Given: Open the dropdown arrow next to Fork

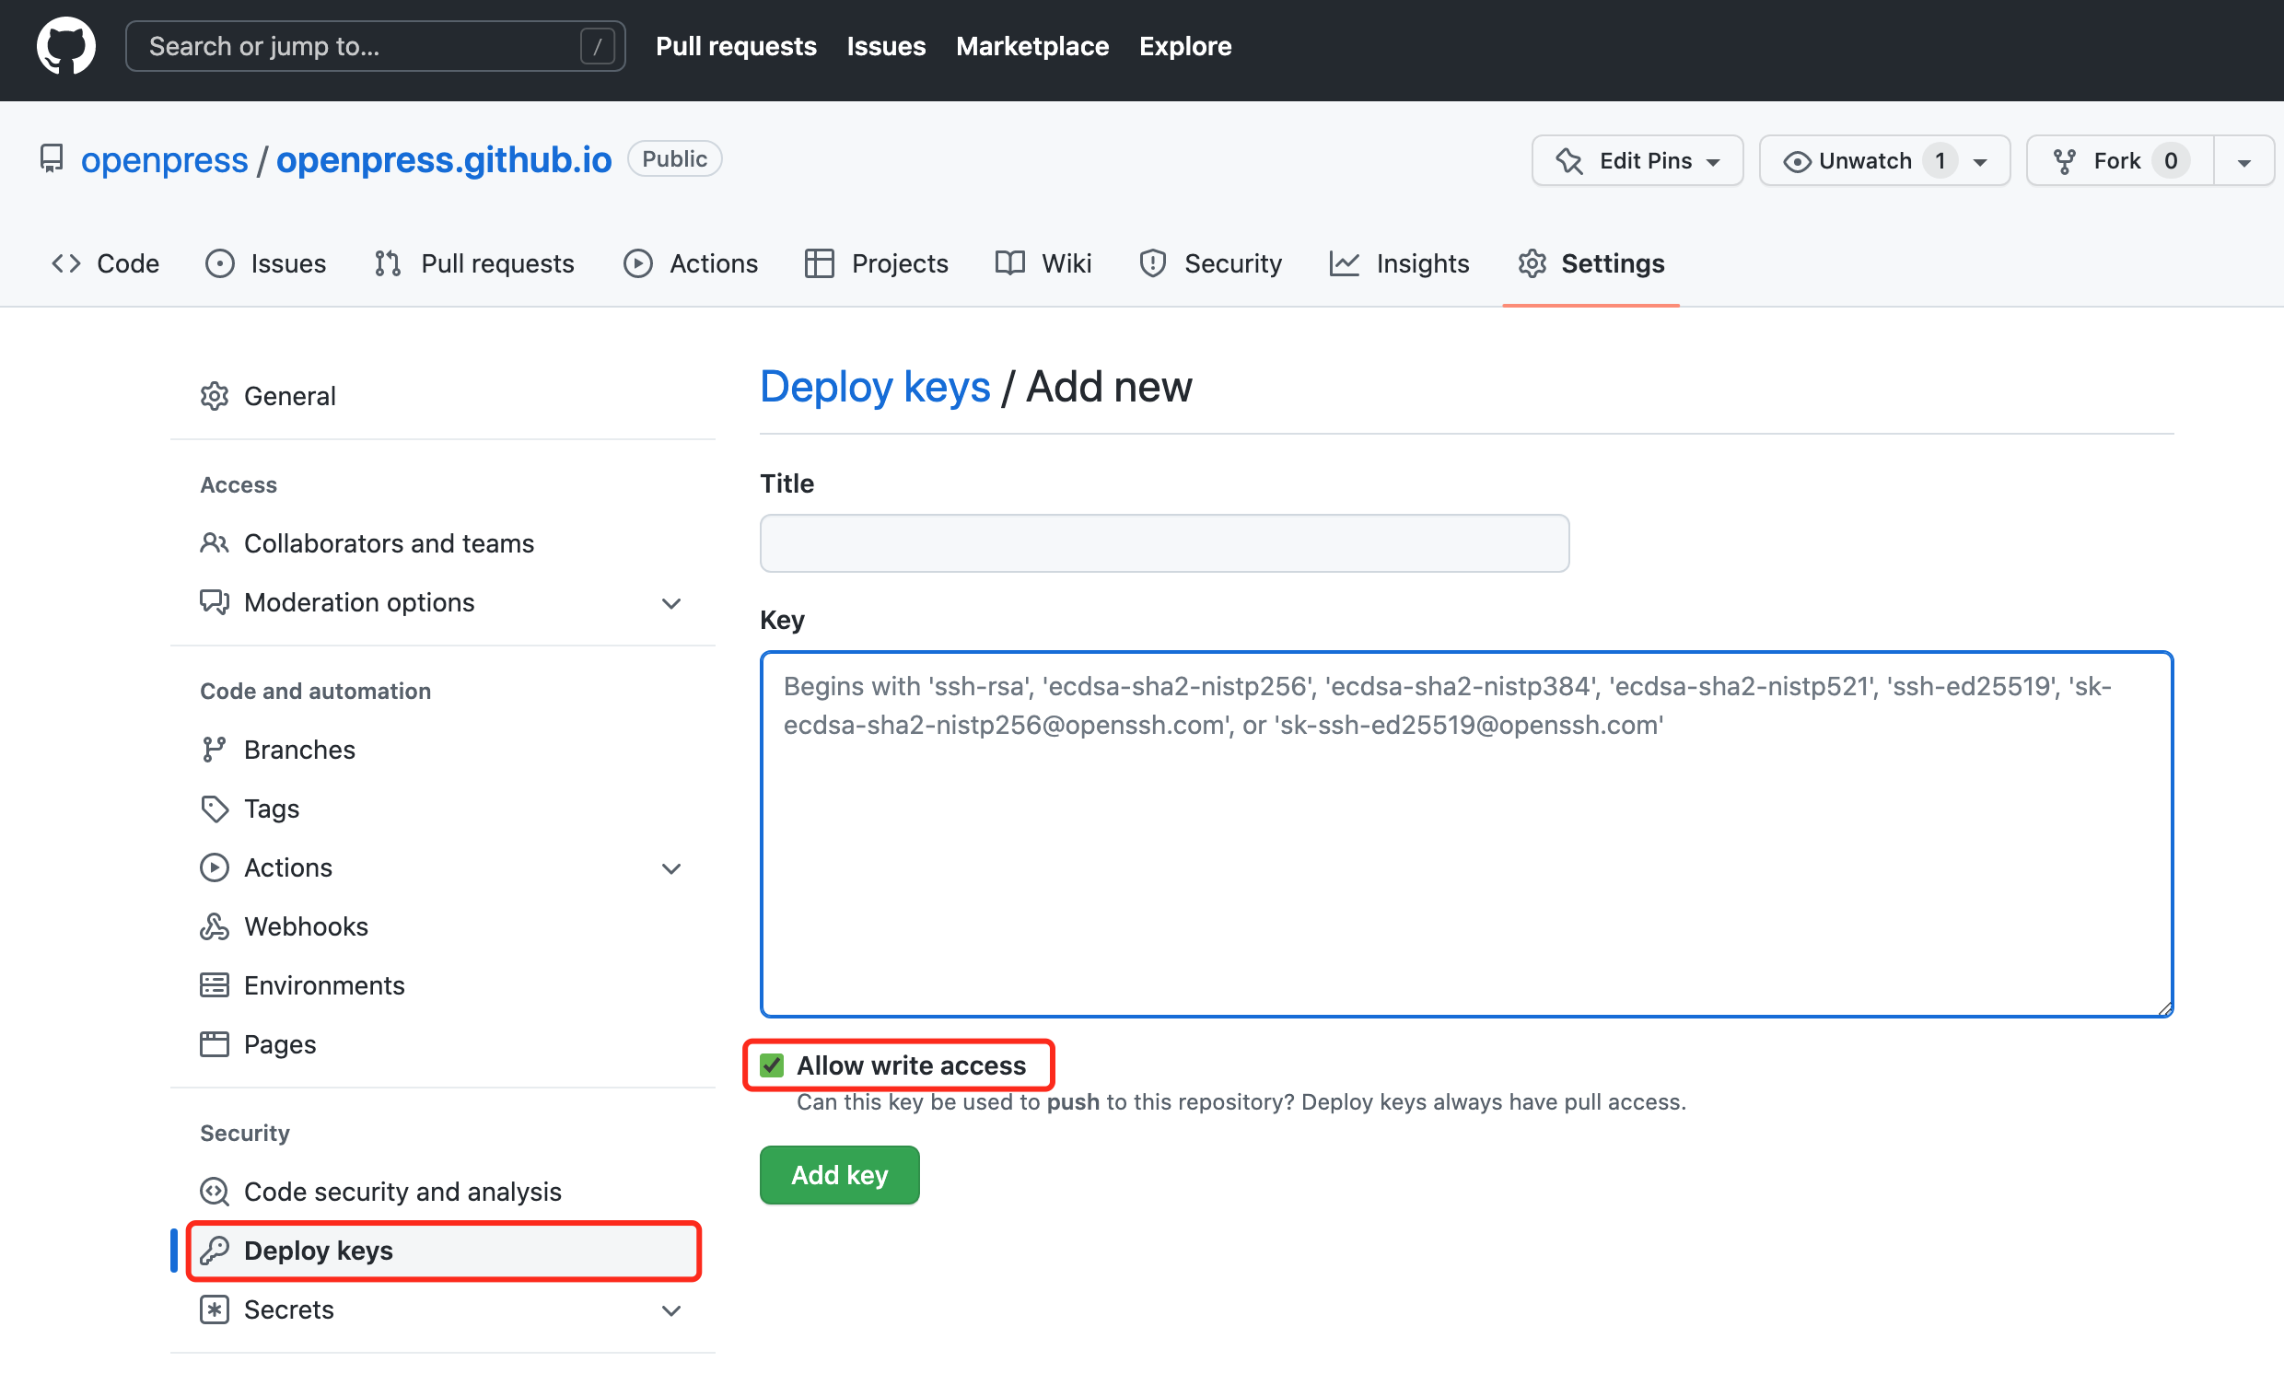Looking at the screenshot, I should click(2244, 162).
